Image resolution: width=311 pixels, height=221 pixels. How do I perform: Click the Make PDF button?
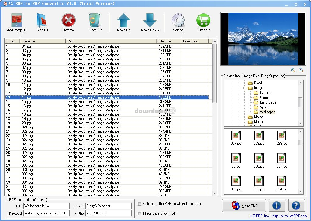(244, 206)
